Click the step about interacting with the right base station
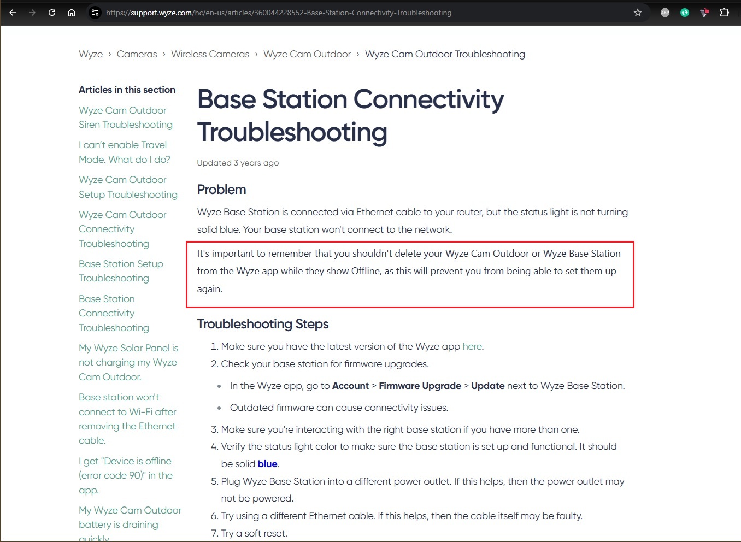Viewport: 741px width, 542px height. click(400, 429)
